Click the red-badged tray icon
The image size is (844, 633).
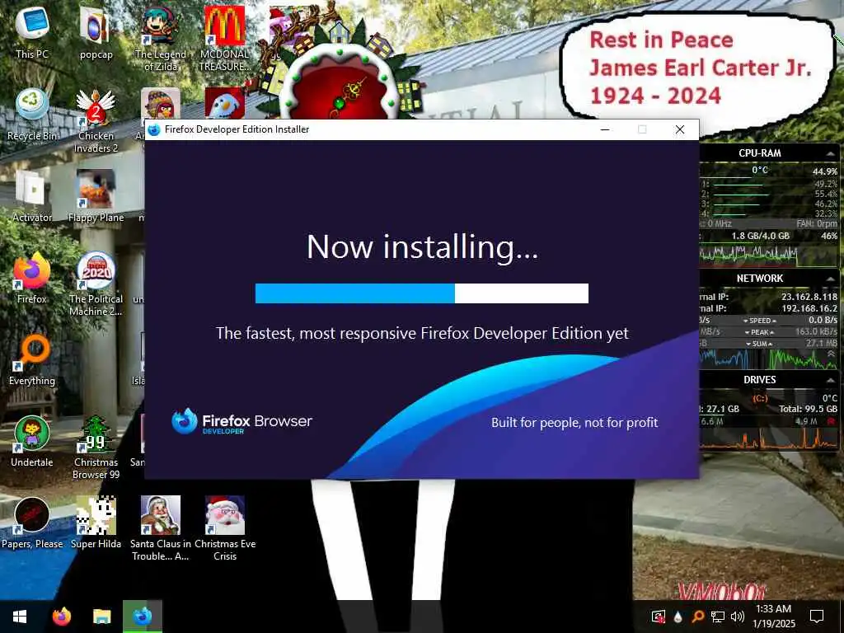click(x=658, y=617)
